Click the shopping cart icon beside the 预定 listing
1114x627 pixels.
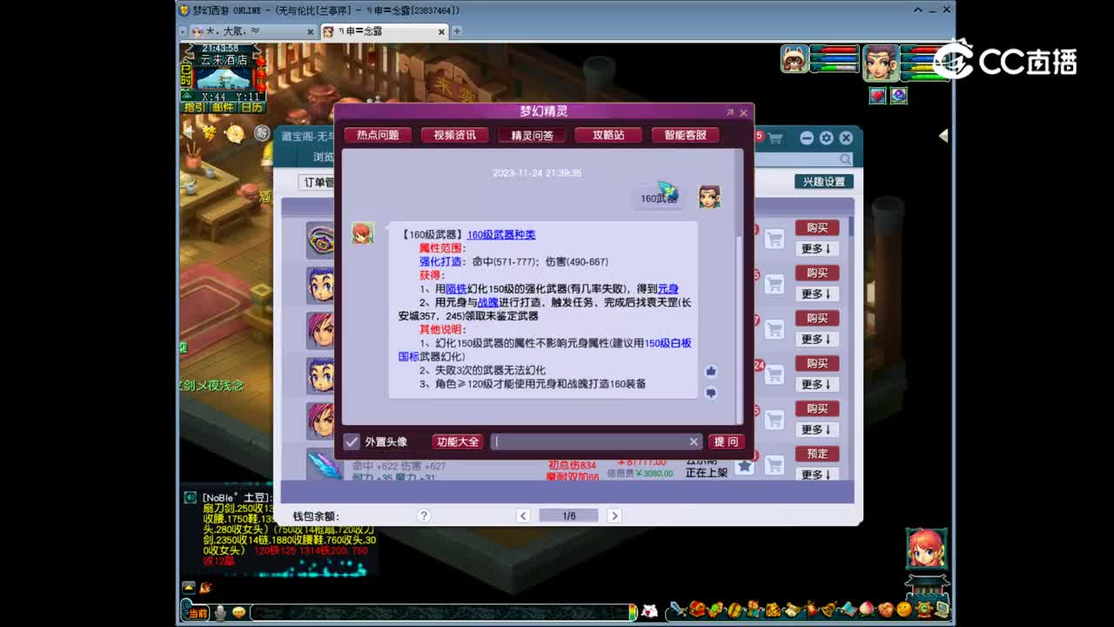click(x=774, y=465)
